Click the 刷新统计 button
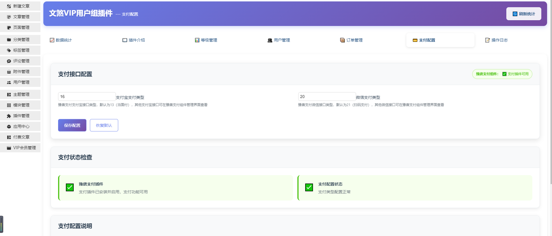 point(524,14)
